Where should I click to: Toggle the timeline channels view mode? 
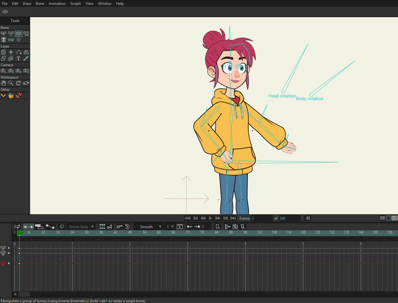pyautogui.click(x=28, y=227)
